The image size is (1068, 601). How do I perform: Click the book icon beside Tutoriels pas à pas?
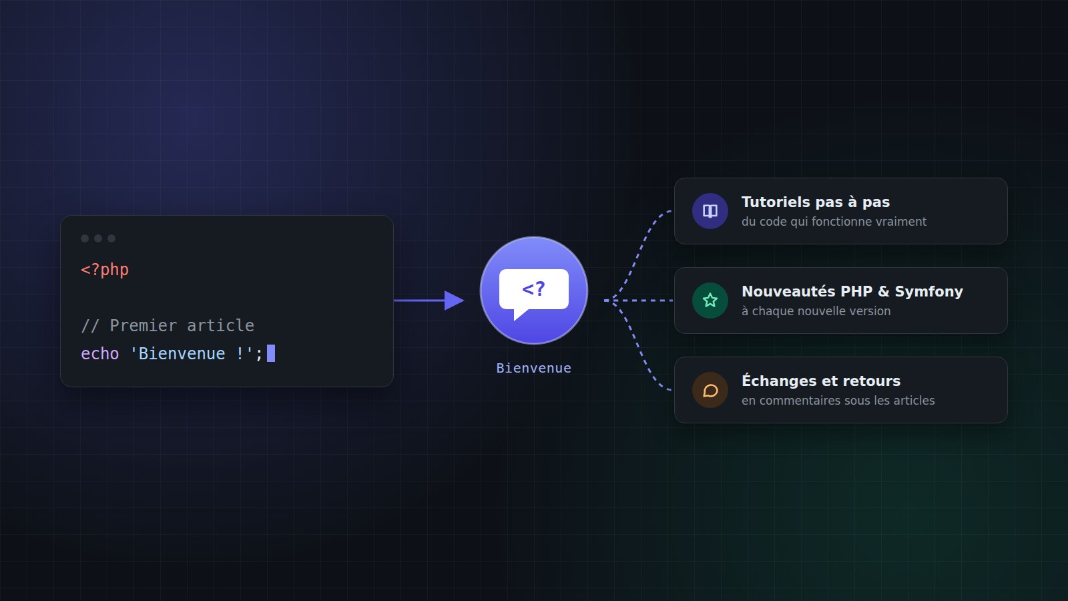point(710,211)
